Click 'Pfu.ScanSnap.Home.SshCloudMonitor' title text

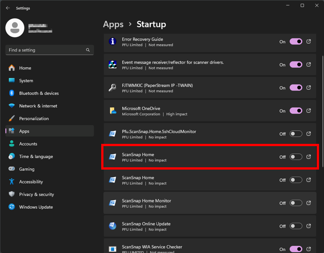(x=159, y=132)
